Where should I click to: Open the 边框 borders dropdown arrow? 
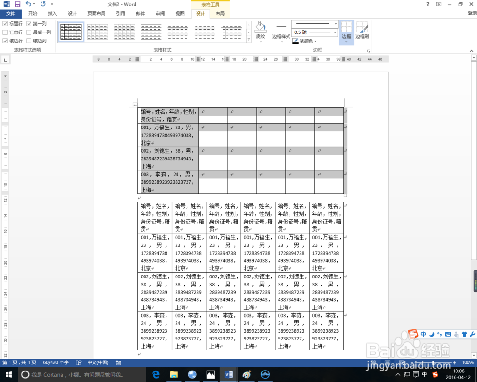coord(346,42)
